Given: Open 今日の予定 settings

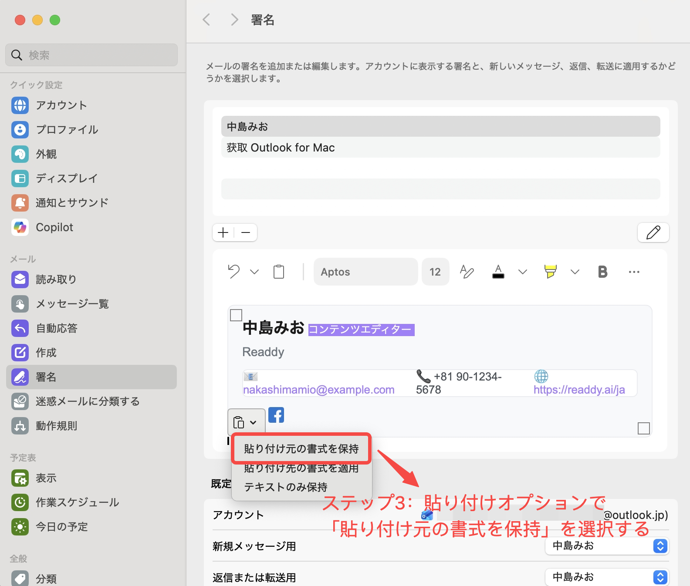Looking at the screenshot, I should 91,527.
